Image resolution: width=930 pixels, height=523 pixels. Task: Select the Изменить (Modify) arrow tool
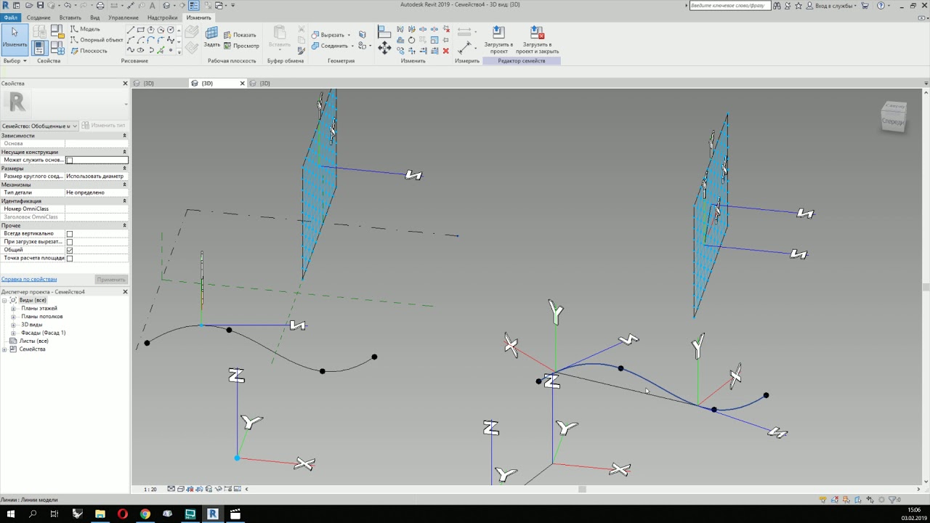[x=15, y=38]
